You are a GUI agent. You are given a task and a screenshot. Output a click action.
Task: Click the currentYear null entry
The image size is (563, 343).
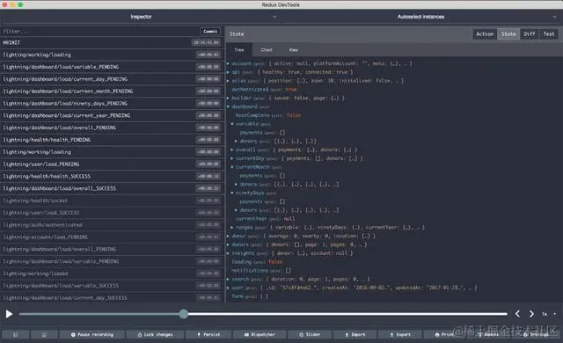pyautogui.click(x=265, y=218)
